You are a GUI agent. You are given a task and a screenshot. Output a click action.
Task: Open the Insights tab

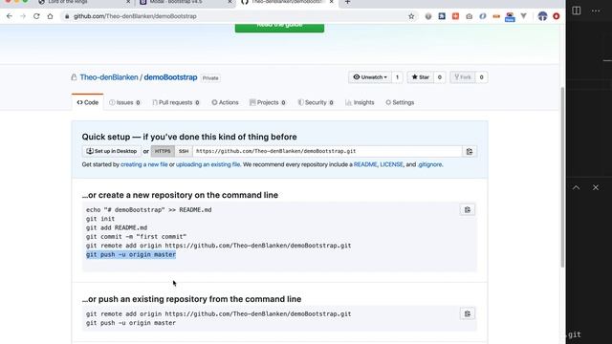point(360,102)
